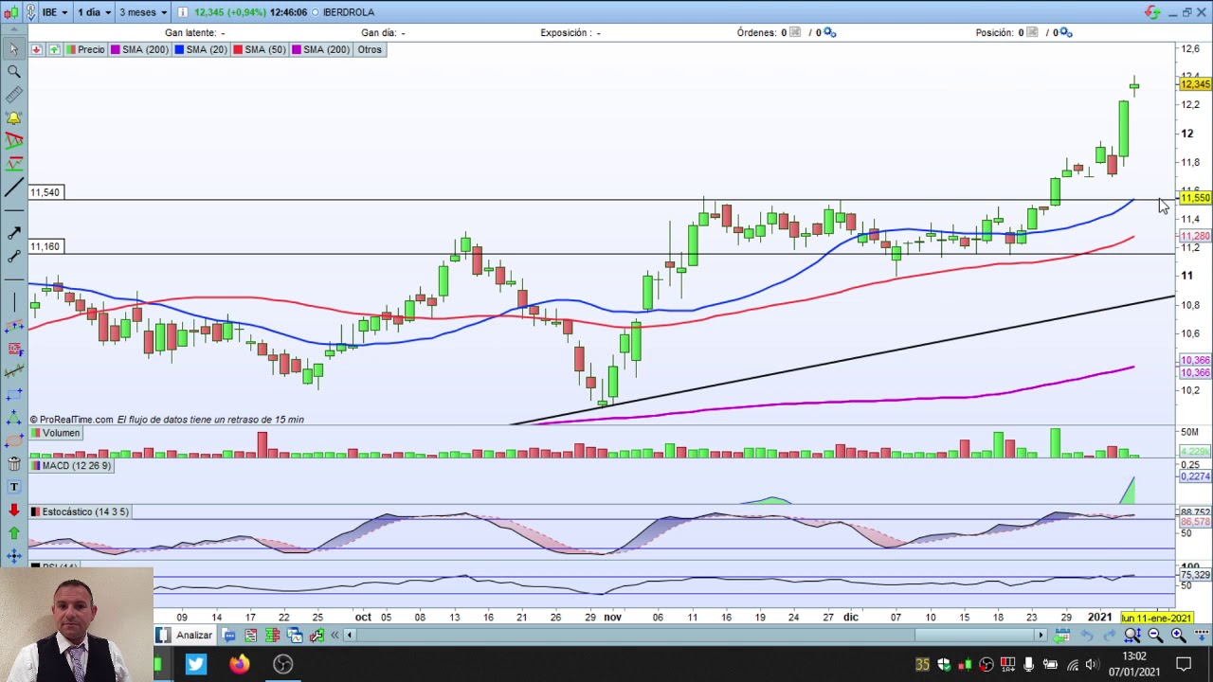Click the chart link icon beside IBE
1213x682 pixels.
pyautogui.click(x=30, y=12)
